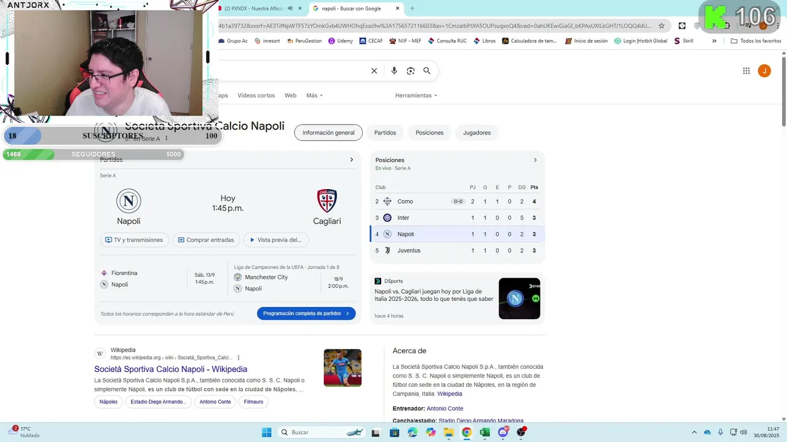Search by image using the Lens camera icon

coord(411,71)
